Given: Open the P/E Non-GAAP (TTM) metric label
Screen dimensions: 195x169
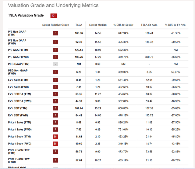Looking at the screenshot, I should [x=17, y=33].
